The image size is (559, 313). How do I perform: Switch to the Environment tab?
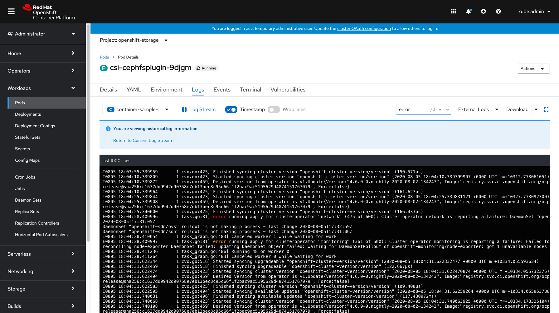click(x=167, y=90)
